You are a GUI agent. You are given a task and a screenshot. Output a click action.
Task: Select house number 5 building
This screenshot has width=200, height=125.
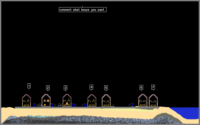(106, 101)
